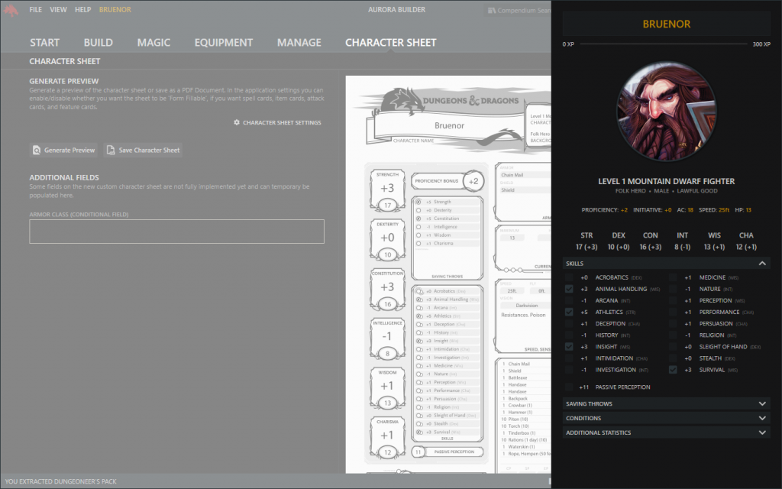Toggle the Acrobatics skill checkbox
The image size is (782, 489).
coord(569,277)
